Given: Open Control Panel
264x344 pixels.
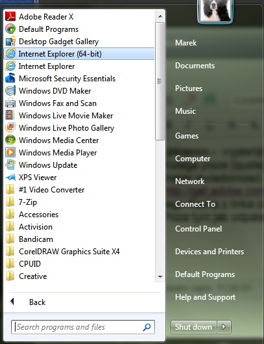Looking at the screenshot, I should (198, 229).
